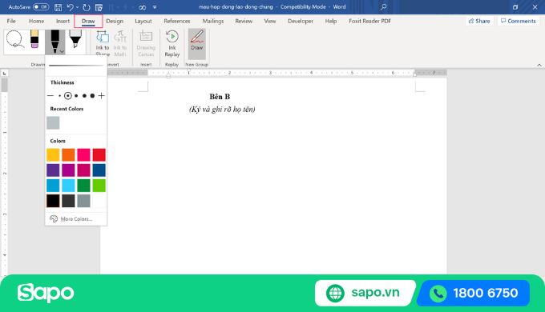Select the smallest thickness dot

click(x=60, y=96)
